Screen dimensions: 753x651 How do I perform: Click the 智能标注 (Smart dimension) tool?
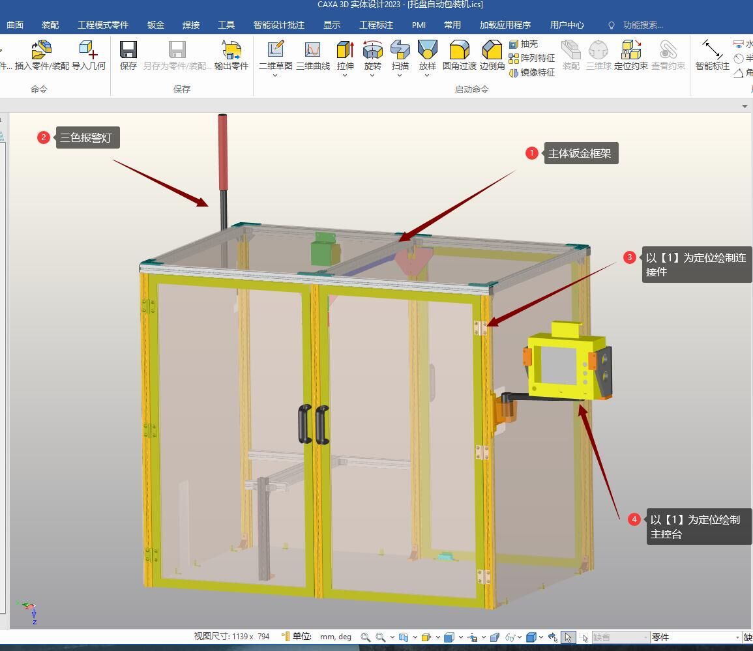(712, 55)
